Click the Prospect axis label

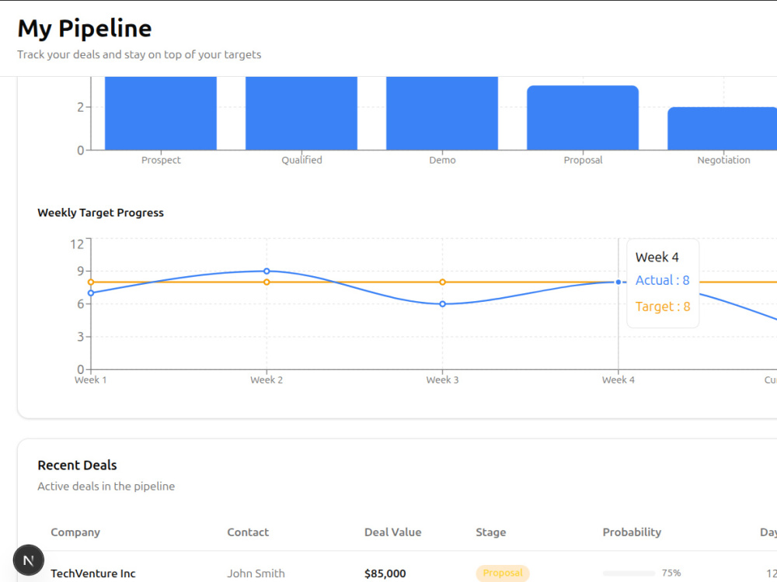161,161
